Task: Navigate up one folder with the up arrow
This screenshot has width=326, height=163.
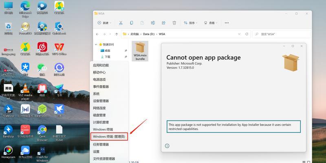Action: click(x=117, y=34)
